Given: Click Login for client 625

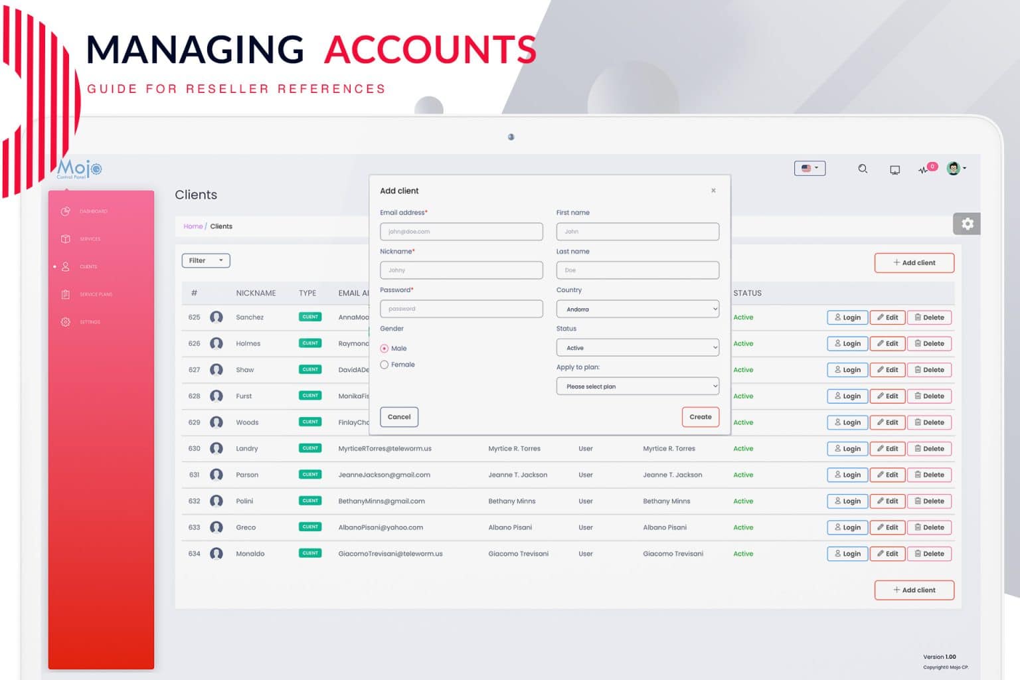Looking at the screenshot, I should [x=847, y=317].
